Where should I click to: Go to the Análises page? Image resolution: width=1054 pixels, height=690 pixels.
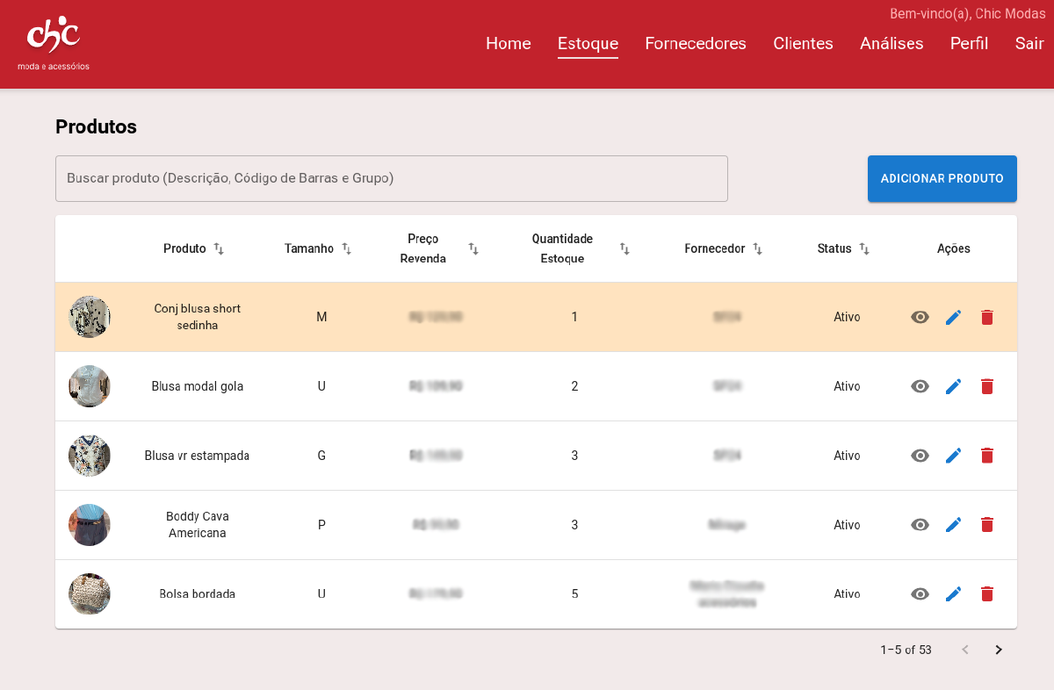click(891, 44)
